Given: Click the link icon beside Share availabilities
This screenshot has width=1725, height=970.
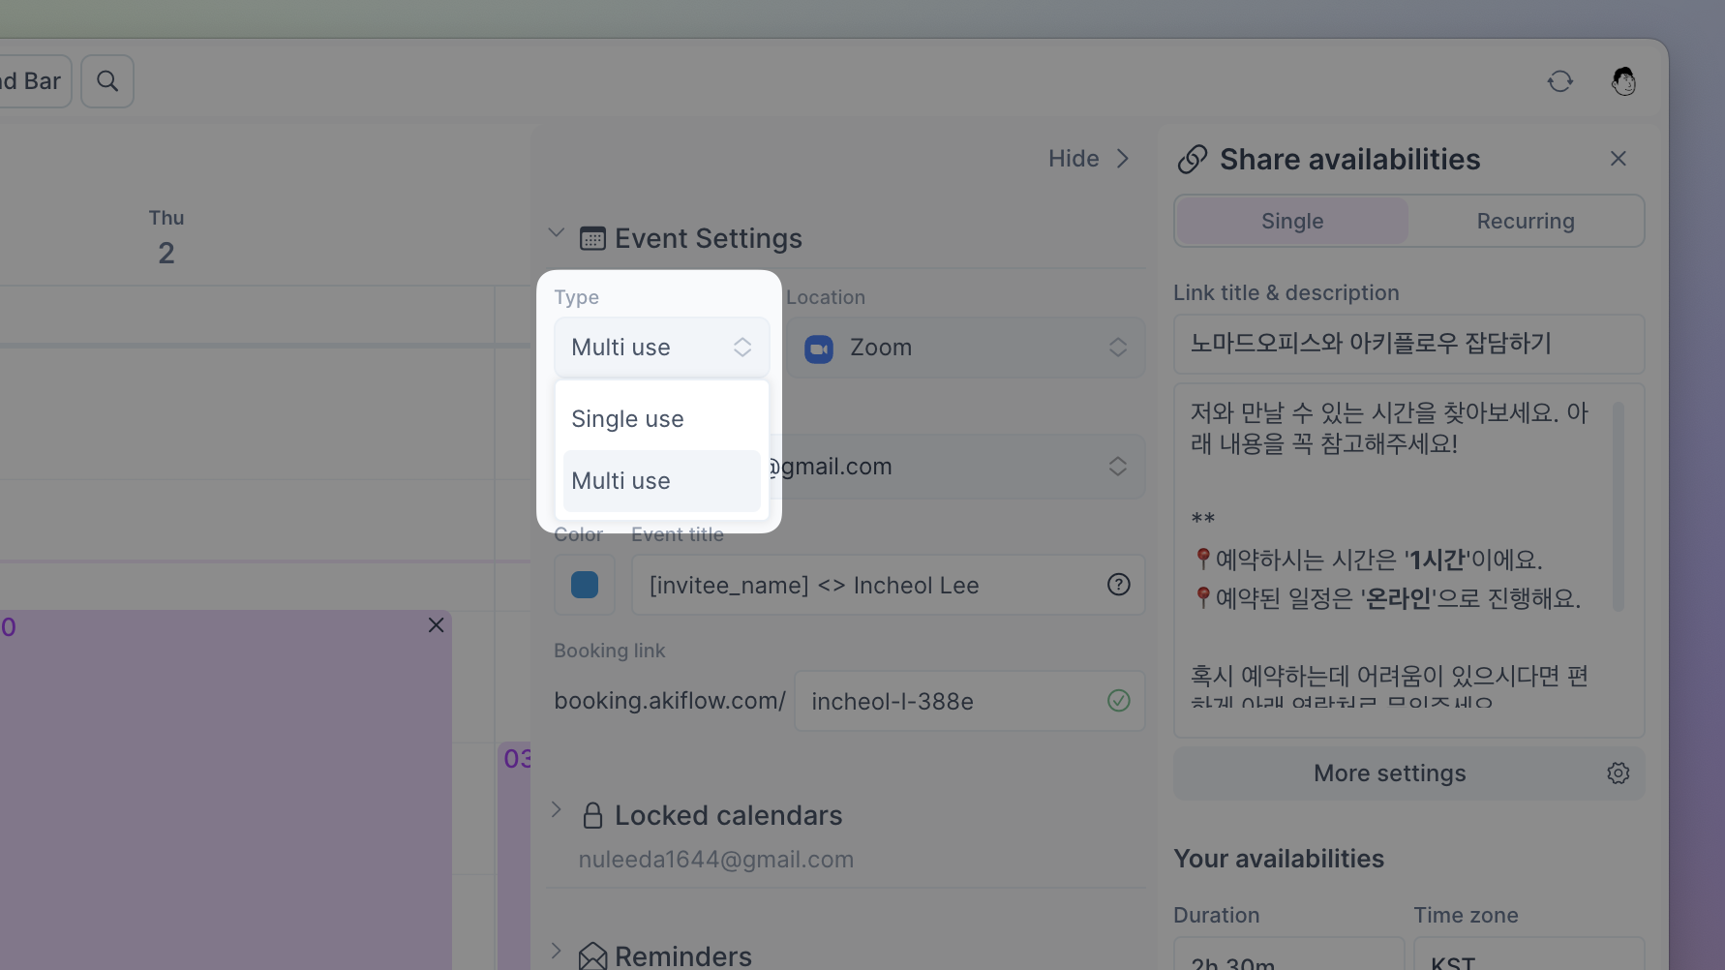Looking at the screenshot, I should pyautogui.click(x=1193, y=159).
